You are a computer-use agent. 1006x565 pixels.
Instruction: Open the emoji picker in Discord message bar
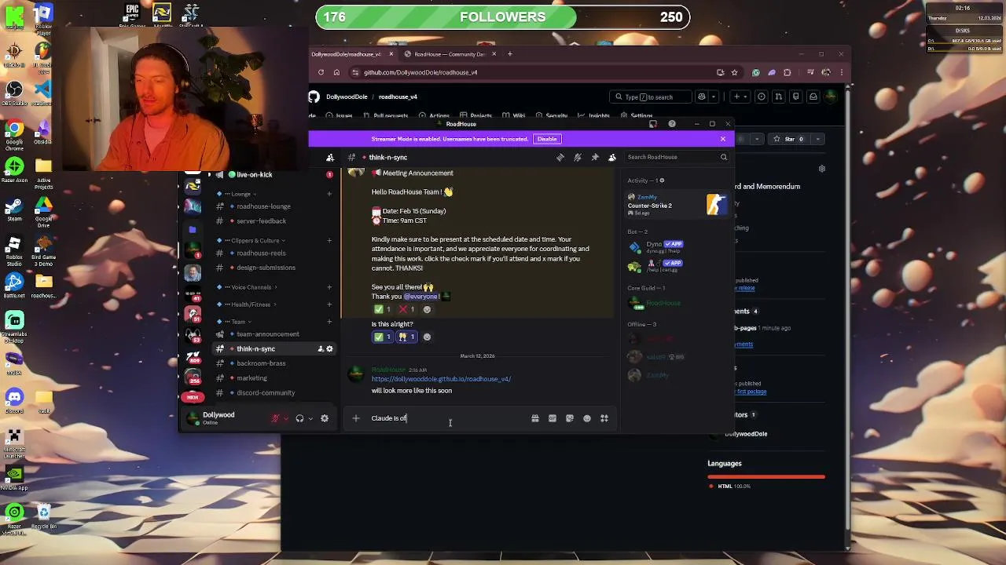[587, 418]
